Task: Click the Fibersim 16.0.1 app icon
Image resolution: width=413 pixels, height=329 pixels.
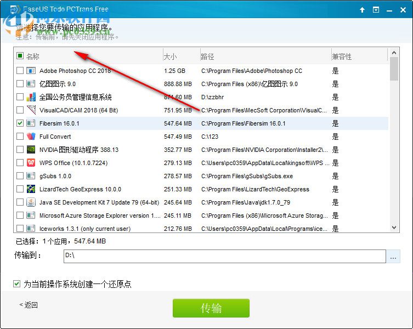Action: 31,123
